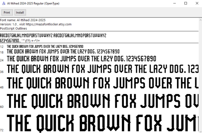Click the 48 point size label
This screenshot has width=202, height=133.
click(x=2, y=87)
